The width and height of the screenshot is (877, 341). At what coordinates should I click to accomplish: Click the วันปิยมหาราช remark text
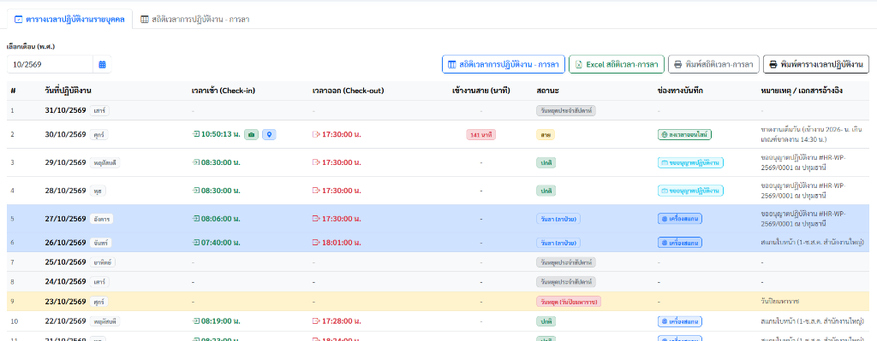click(780, 302)
